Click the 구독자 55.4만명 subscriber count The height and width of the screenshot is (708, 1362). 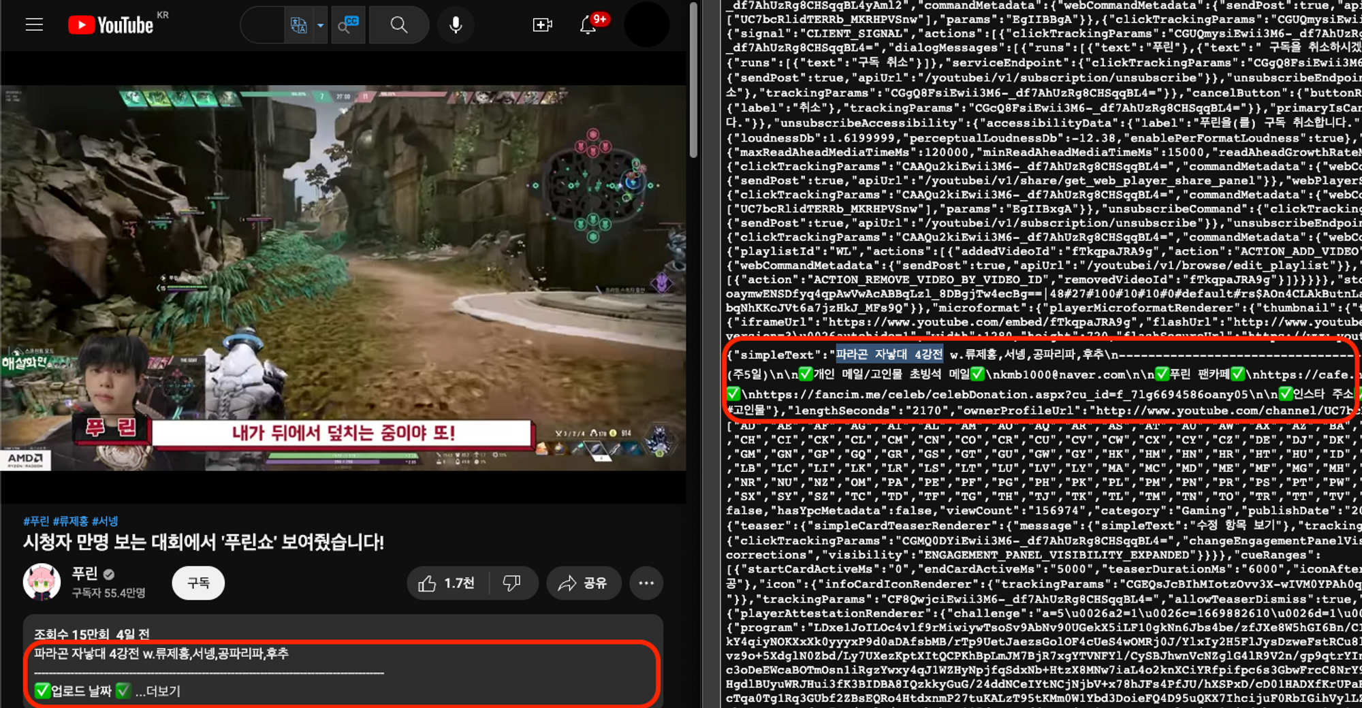point(109,593)
